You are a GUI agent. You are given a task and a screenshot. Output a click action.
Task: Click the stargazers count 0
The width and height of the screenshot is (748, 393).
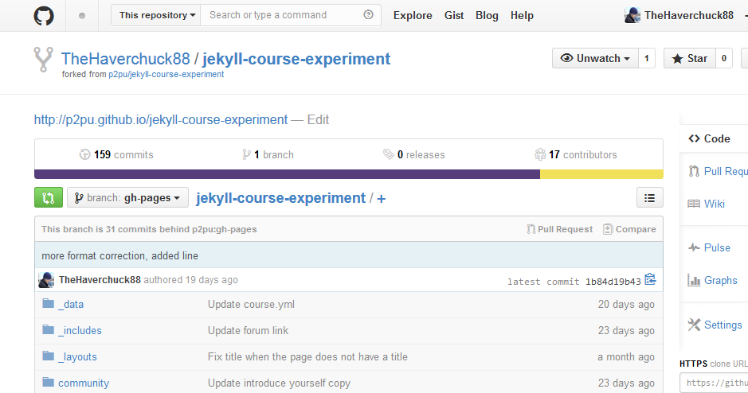(723, 58)
